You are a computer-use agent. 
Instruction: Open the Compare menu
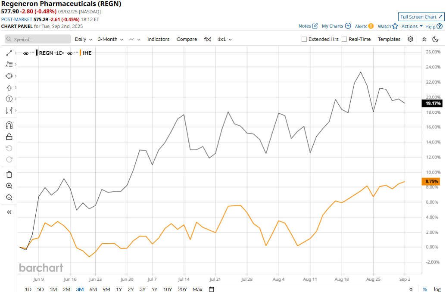tap(187, 39)
